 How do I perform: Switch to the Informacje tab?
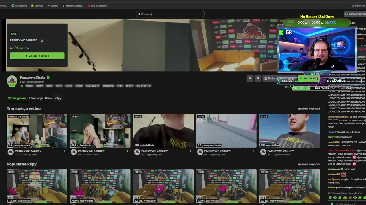[x=36, y=98]
